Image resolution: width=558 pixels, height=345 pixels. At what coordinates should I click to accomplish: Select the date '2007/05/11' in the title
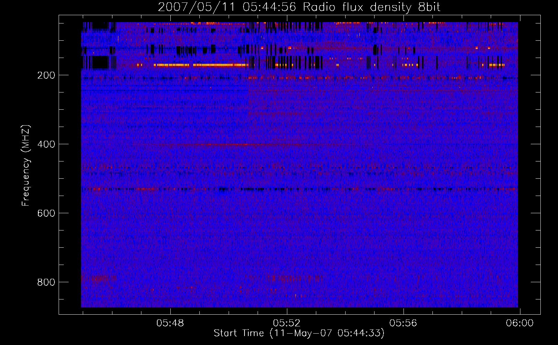pos(197,7)
